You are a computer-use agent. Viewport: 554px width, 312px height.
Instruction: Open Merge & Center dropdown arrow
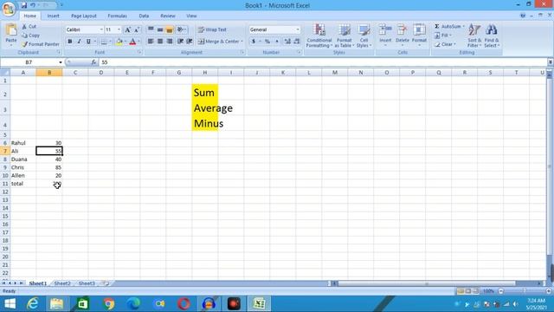[x=242, y=42]
